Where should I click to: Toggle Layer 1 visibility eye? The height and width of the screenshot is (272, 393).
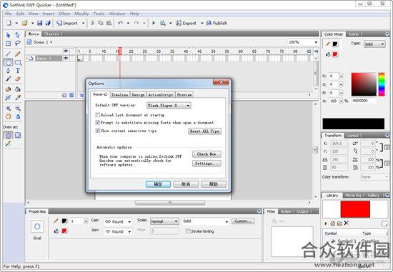[66, 59]
